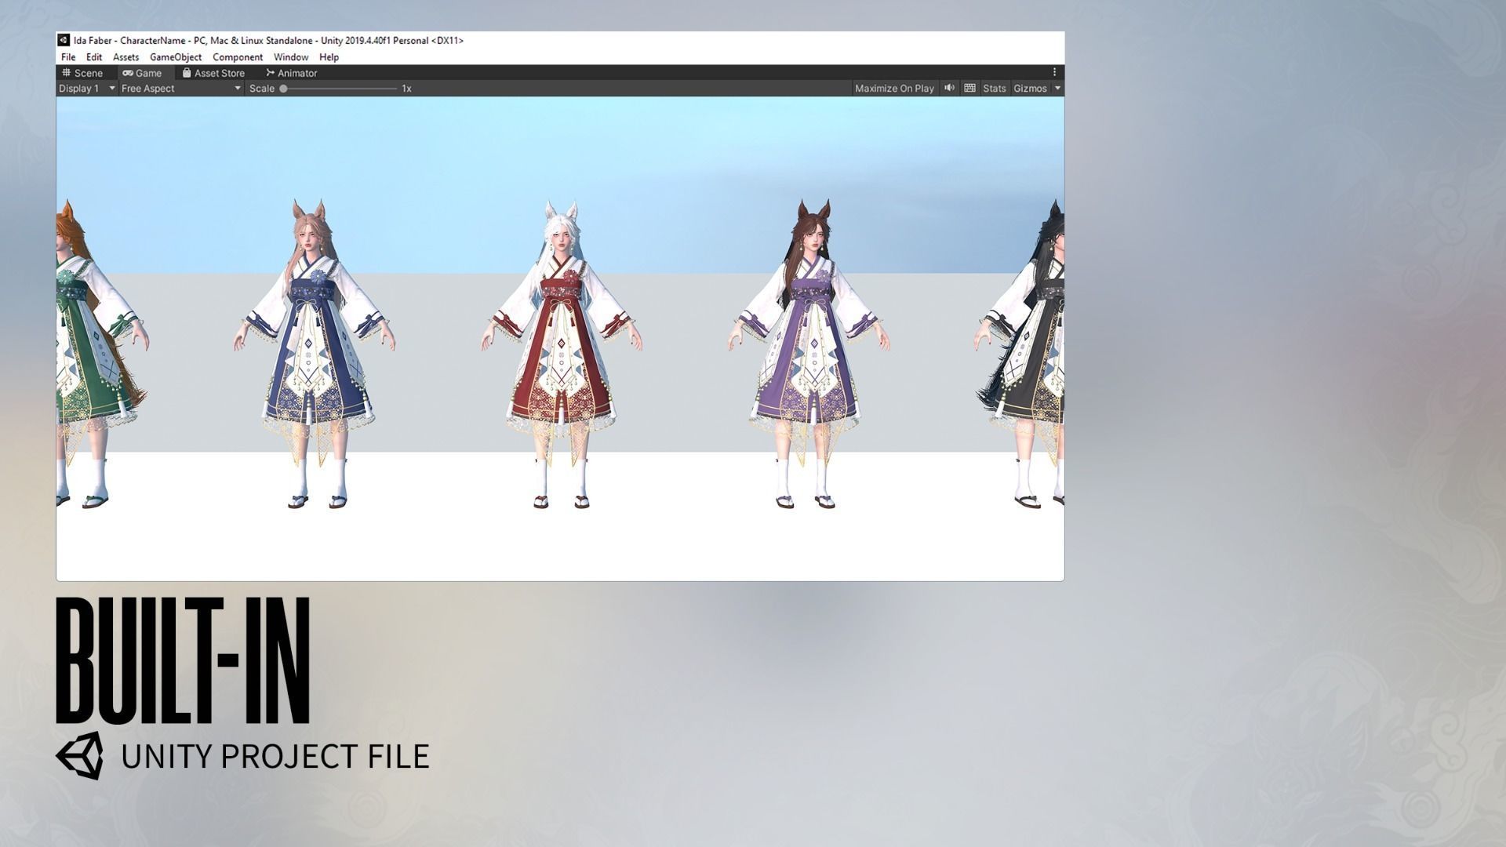Toggle the keyboard shortcuts icon in Game toolbar

[x=969, y=89]
